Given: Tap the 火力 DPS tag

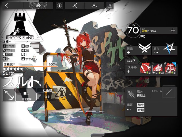Looking at the screenshot, I should [47, 97].
